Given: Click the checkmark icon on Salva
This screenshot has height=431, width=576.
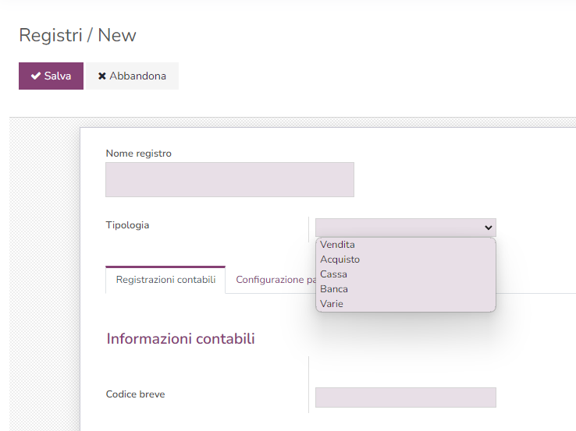Looking at the screenshot, I should point(35,76).
